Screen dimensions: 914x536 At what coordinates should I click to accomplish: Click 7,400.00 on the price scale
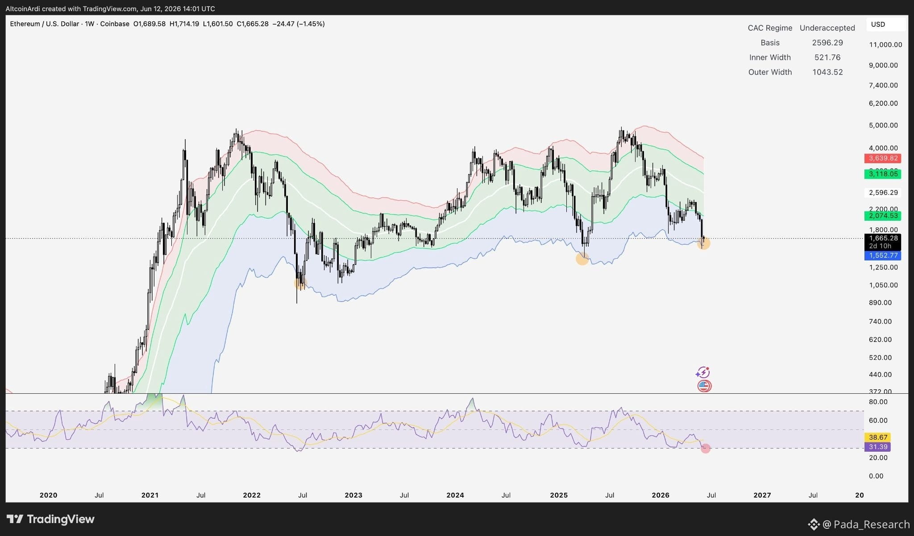click(883, 85)
